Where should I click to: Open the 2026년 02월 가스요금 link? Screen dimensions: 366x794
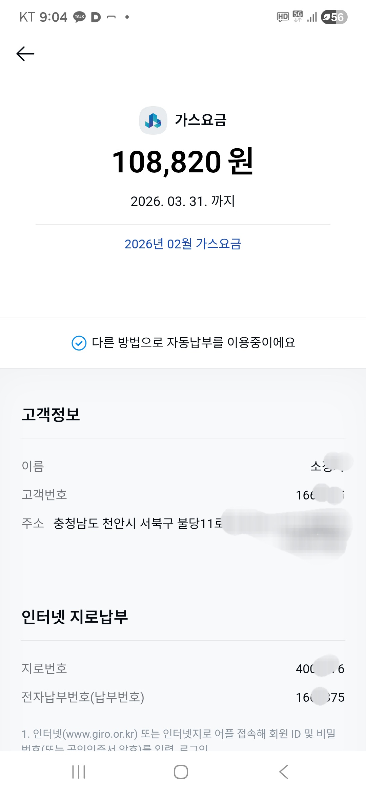183,244
